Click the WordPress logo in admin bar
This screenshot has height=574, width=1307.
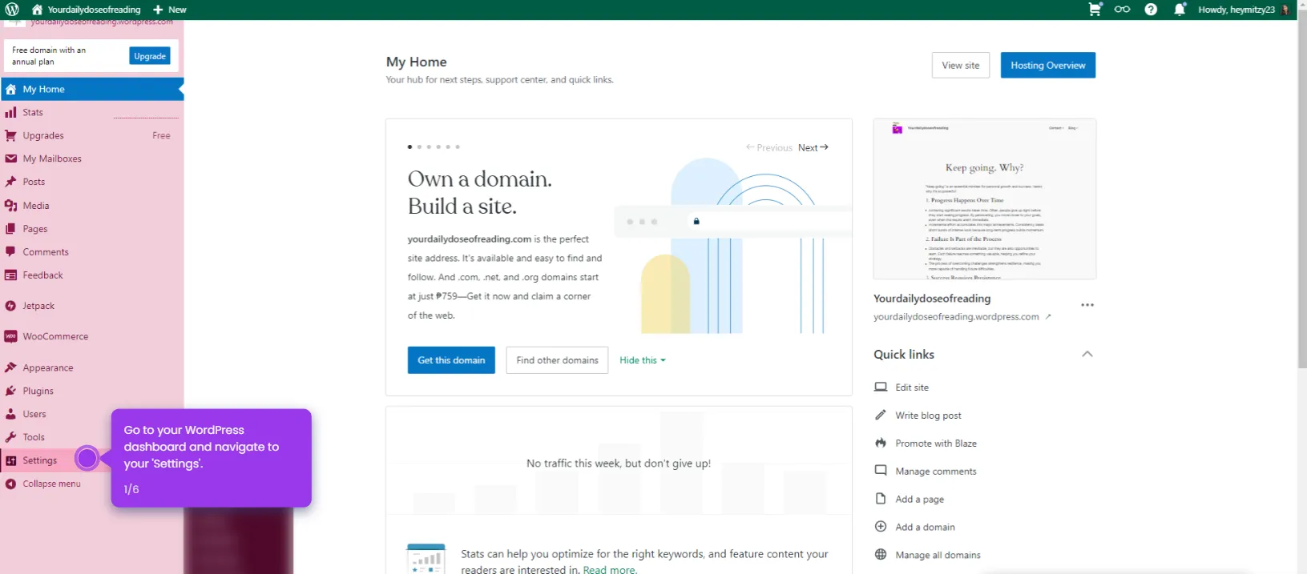click(12, 10)
